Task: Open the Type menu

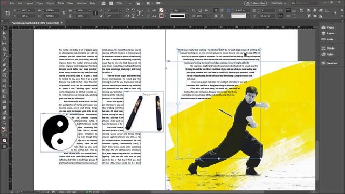Action: (40, 3)
